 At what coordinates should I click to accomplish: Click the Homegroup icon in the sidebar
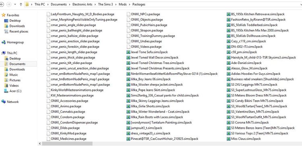pos(3,42)
